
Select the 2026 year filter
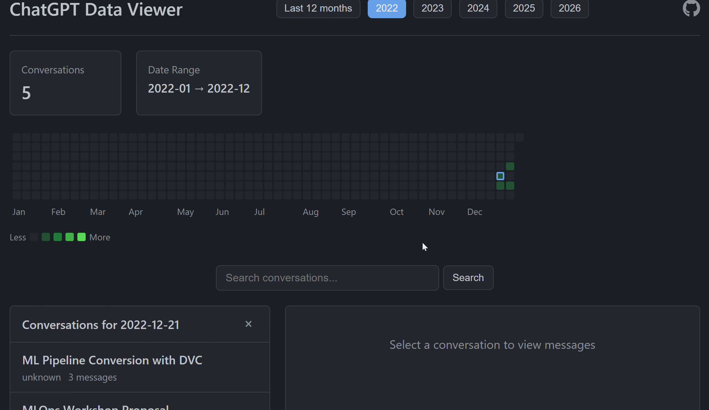pyautogui.click(x=569, y=8)
